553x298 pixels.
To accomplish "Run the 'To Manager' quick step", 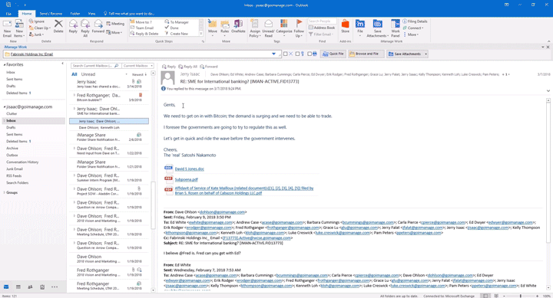I will [177, 21].
